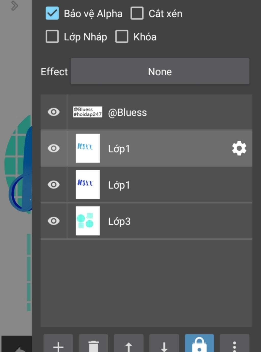Collapse the layer panel with chevron arrow

[x=15, y=6]
